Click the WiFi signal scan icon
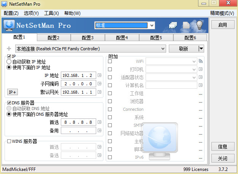This screenshot has width=238, height=174. click(x=201, y=61)
